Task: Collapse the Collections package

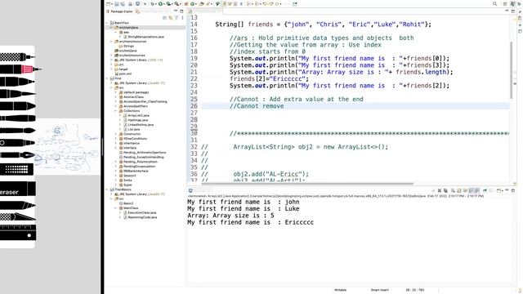Action: (116, 111)
